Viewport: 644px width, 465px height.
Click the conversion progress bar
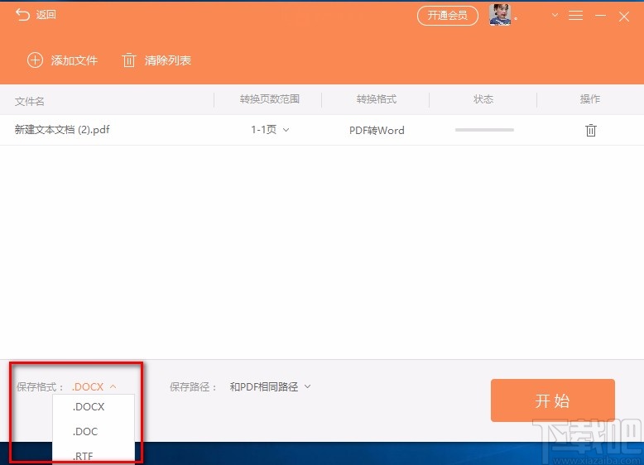pyautogui.click(x=484, y=130)
